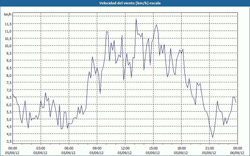The height and width of the screenshot is (156, 250).
Task: Click the 03:00 time axis label
Action: pos(41,149)
